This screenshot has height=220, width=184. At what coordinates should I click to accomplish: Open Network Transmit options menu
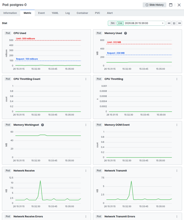tap(177, 171)
